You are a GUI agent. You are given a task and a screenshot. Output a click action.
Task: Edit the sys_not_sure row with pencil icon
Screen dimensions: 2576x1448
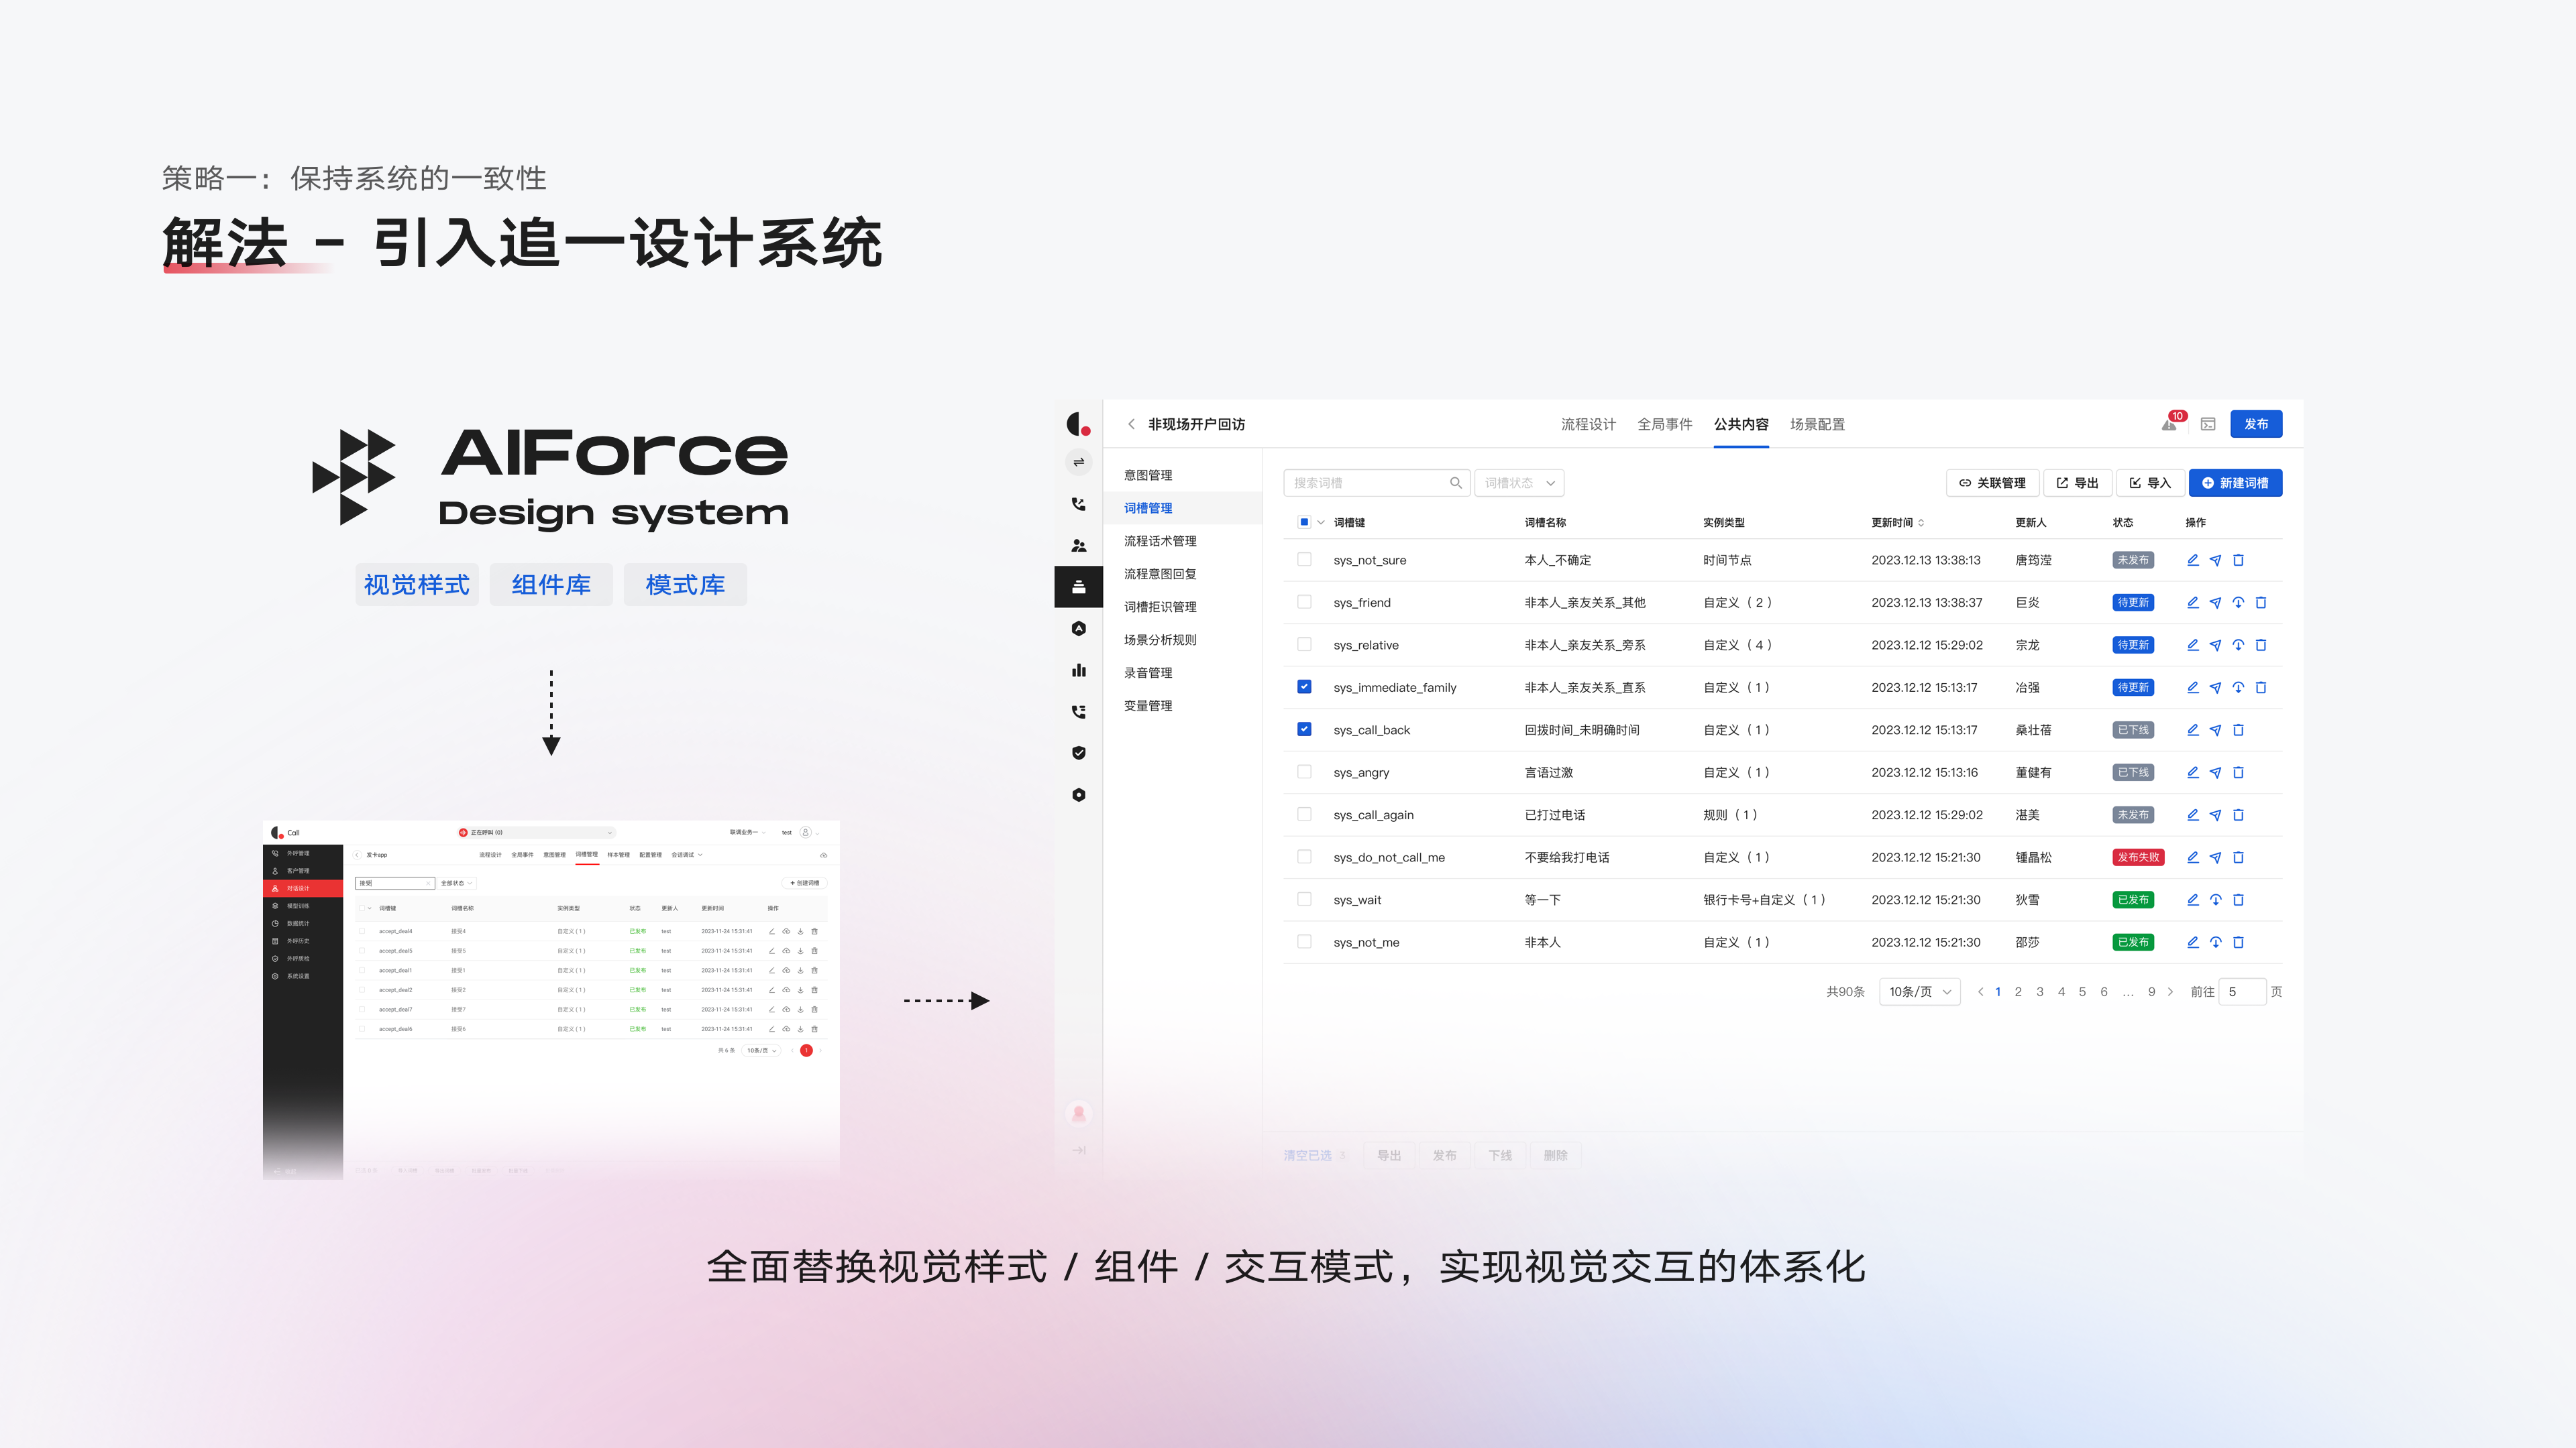pyautogui.click(x=2192, y=560)
